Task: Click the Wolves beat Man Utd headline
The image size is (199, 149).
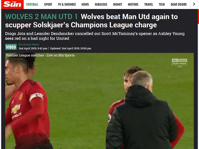Action: point(91,21)
